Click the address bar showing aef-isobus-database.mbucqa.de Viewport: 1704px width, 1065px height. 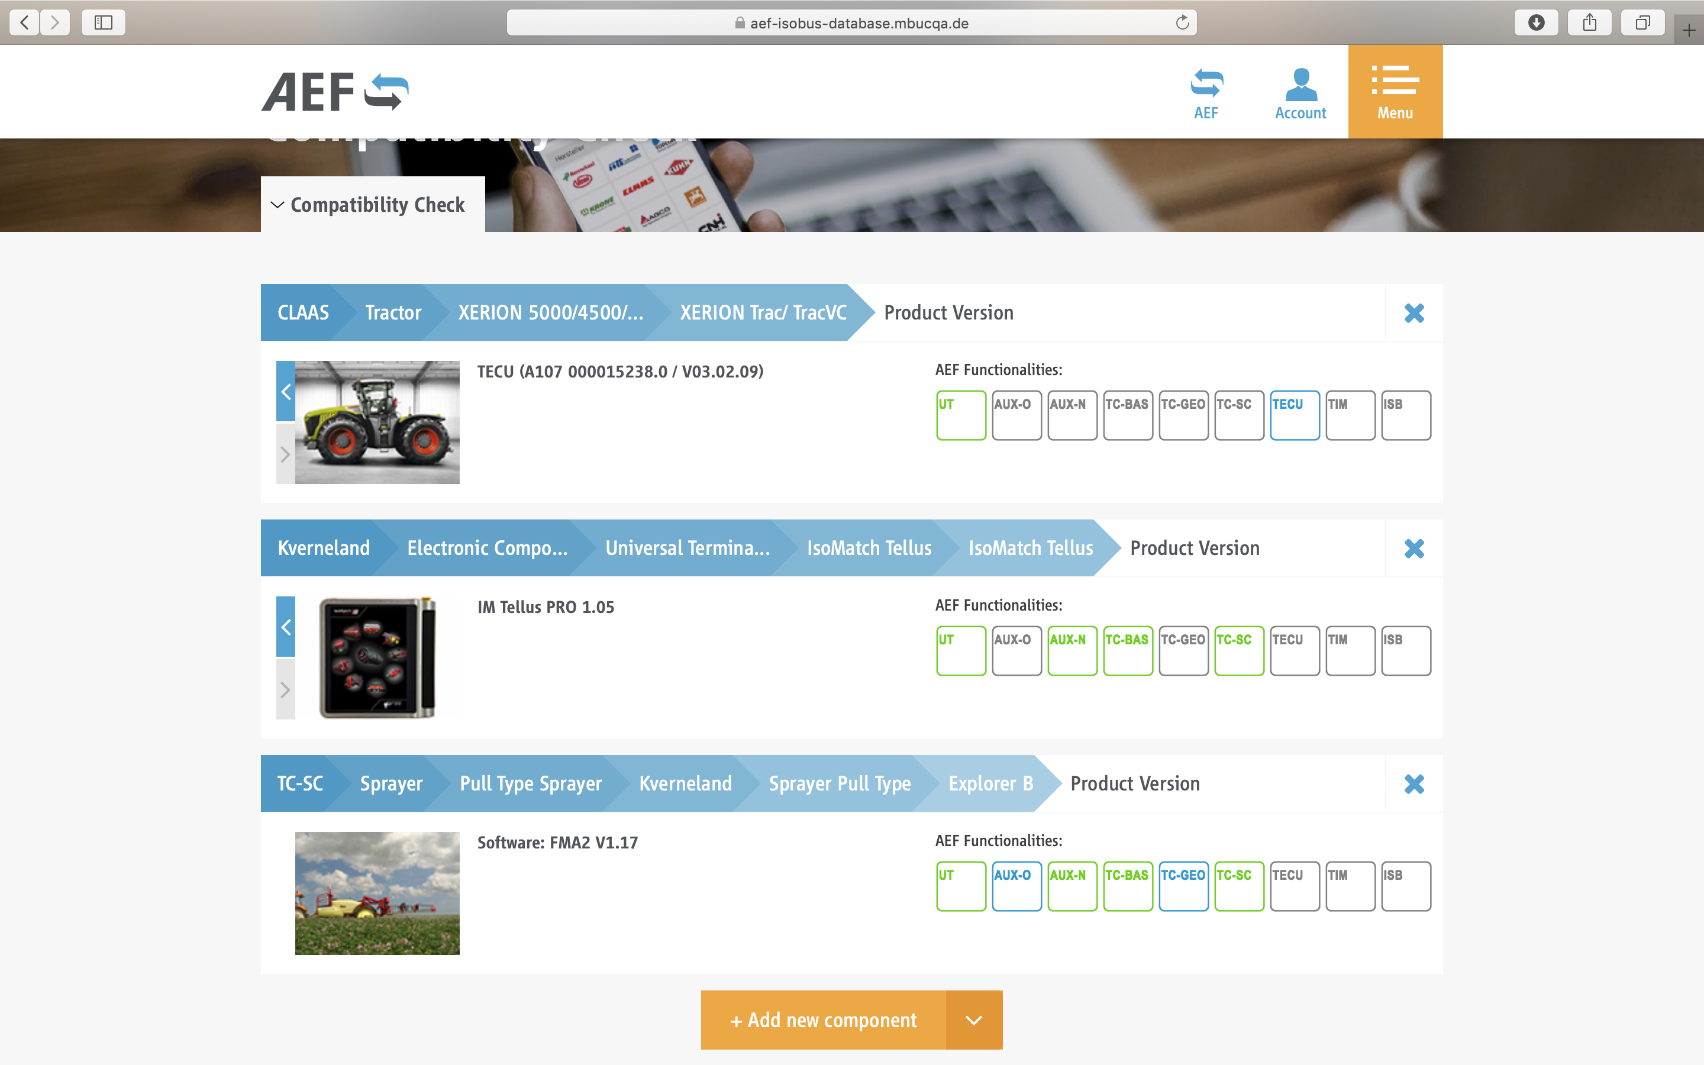[x=852, y=22]
